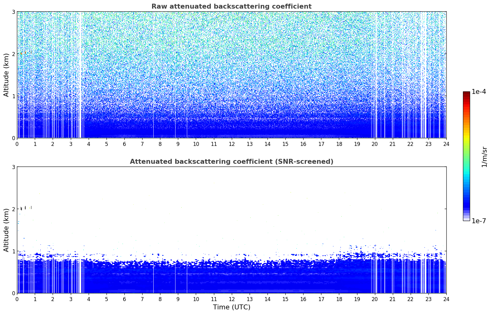Click the colorbar gradient scale
The image size is (491, 314).
[x=466, y=156]
